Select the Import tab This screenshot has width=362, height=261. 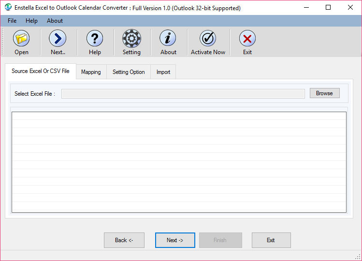point(163,72)
